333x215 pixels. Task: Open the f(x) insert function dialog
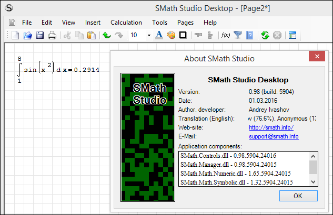coord(226,36)
